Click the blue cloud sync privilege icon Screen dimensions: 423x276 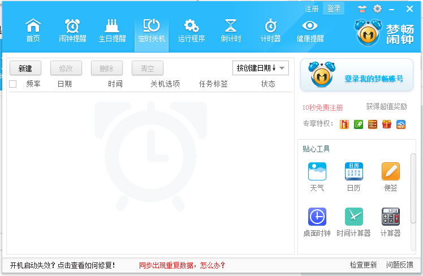(x=401, y=124)
